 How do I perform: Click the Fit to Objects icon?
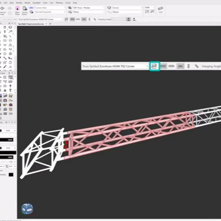click(x=147, y=12)
